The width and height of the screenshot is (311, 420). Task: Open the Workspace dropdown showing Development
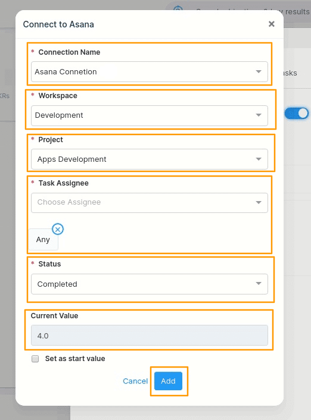[150, 115]
